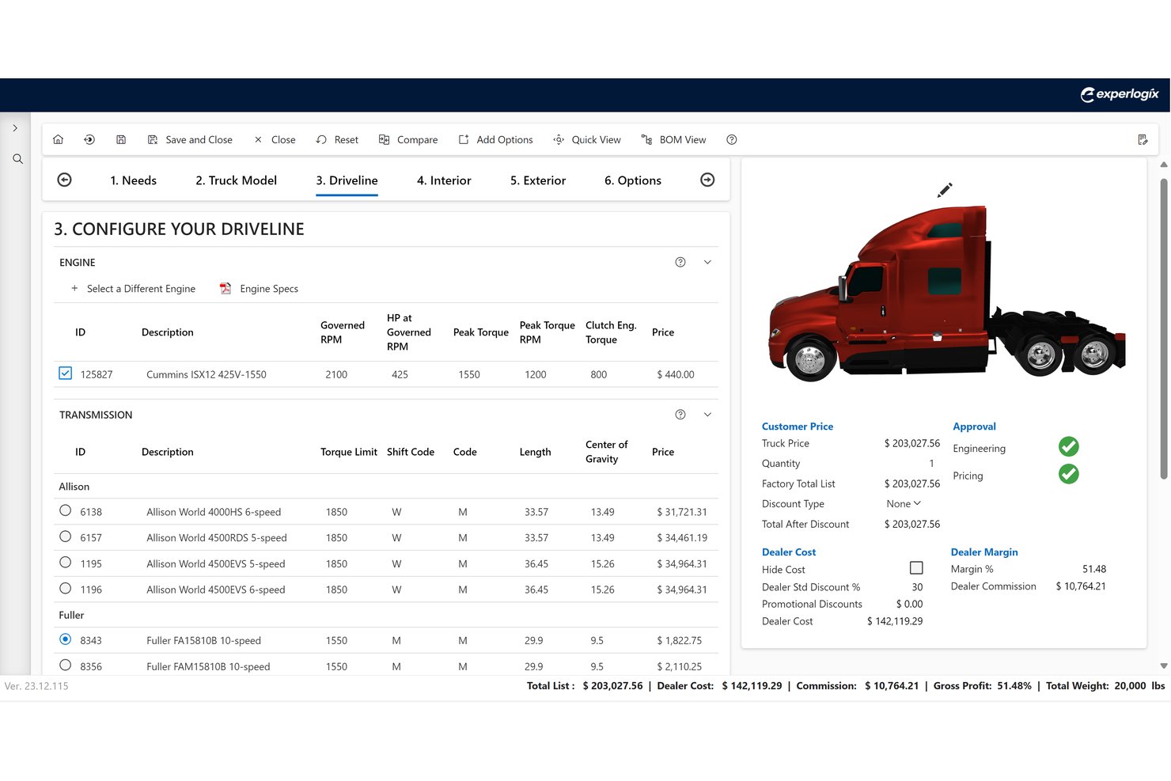Click Ver. 23.12.115 in status bar
The width and height of the screenshot is (1171, 781).
pos(36,686)
